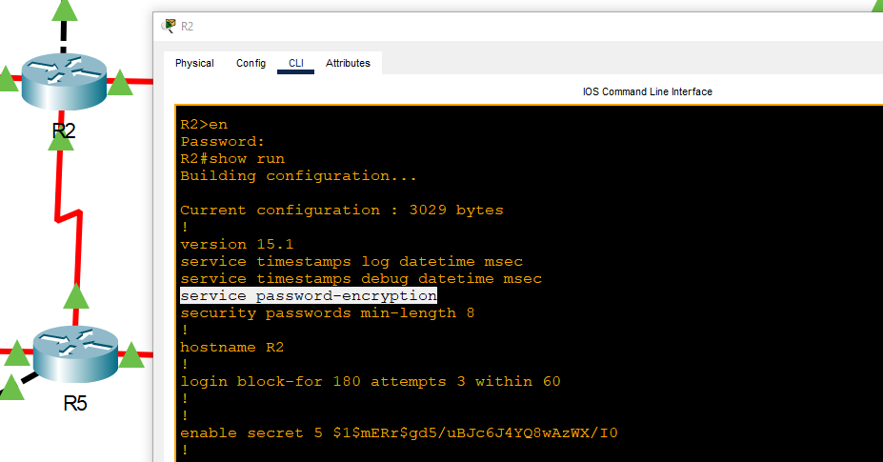The height and width of the screenshot is (462, 883).
Task: Click green link indicator at top above R2
Action: (65, 10)
